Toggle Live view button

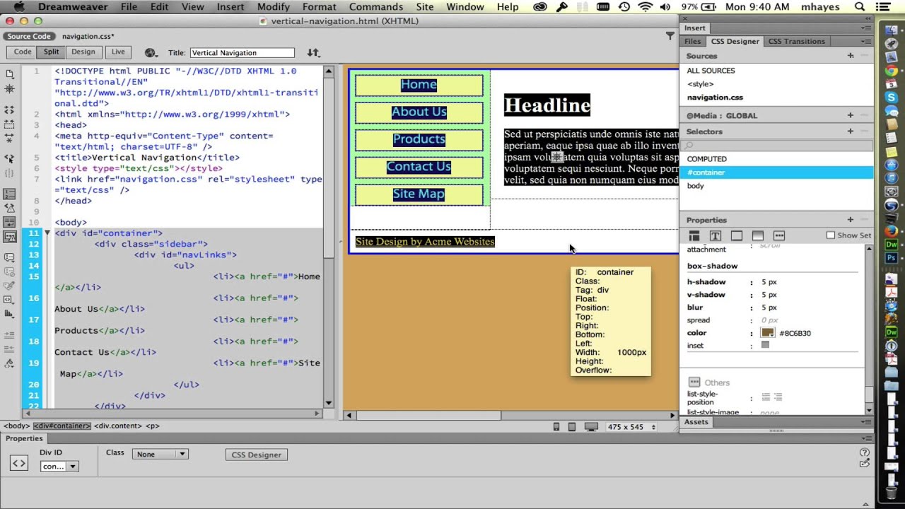click(x=118, y=52)
